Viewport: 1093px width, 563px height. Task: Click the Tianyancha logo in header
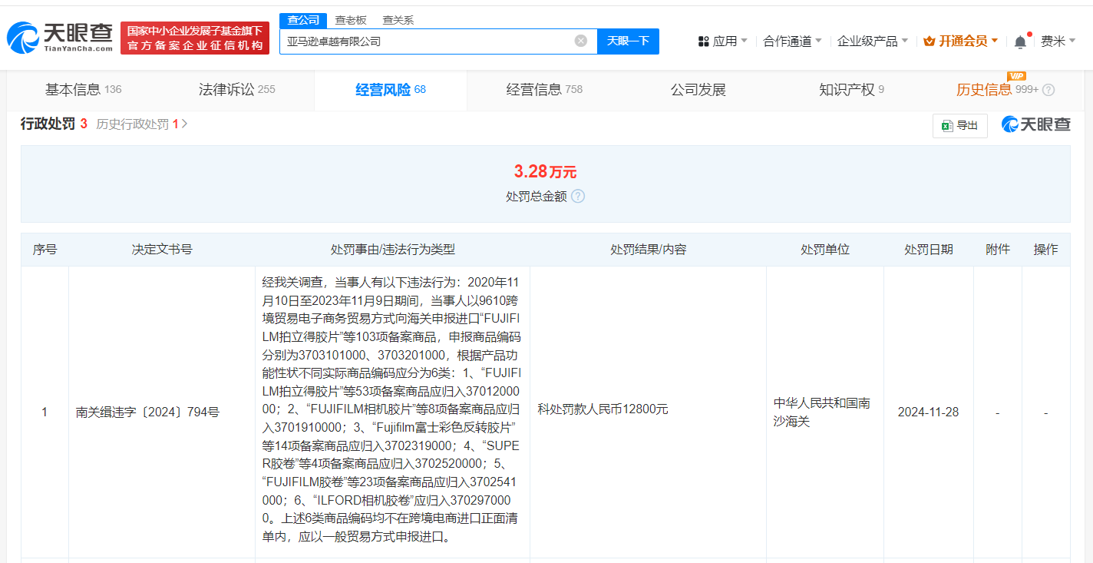60,38
